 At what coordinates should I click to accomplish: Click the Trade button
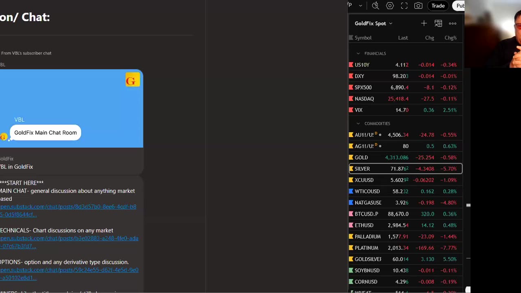438,6
